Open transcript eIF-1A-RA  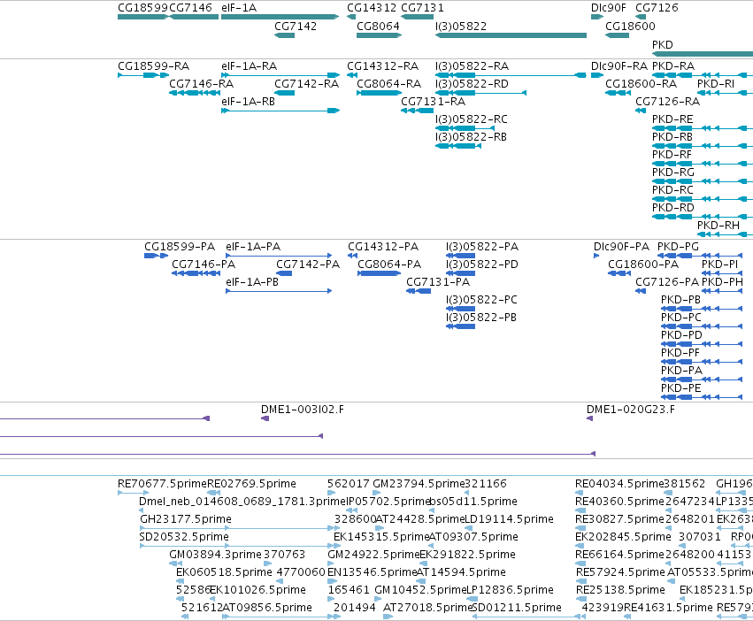pyautogui.click(x=250, y=66)
